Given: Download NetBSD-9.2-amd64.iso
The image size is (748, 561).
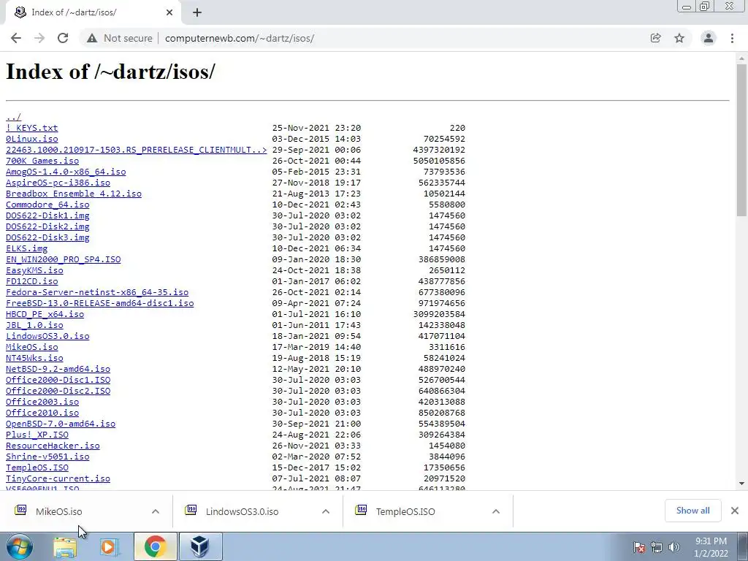Looking at the screenshot, I should 58,369.
